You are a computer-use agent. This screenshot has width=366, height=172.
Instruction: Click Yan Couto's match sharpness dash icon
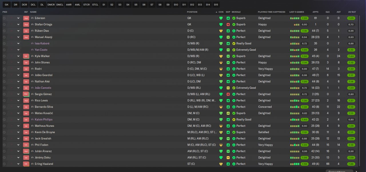coord(228,50)
